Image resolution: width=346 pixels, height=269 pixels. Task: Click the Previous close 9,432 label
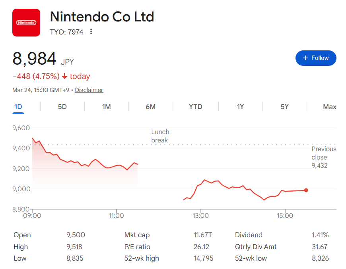324,157
